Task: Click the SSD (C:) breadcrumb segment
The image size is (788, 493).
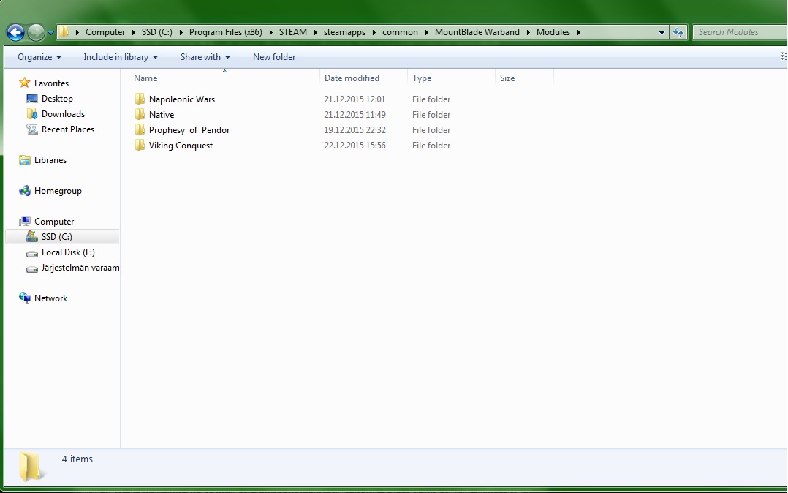Action: [x=156, y=32]
